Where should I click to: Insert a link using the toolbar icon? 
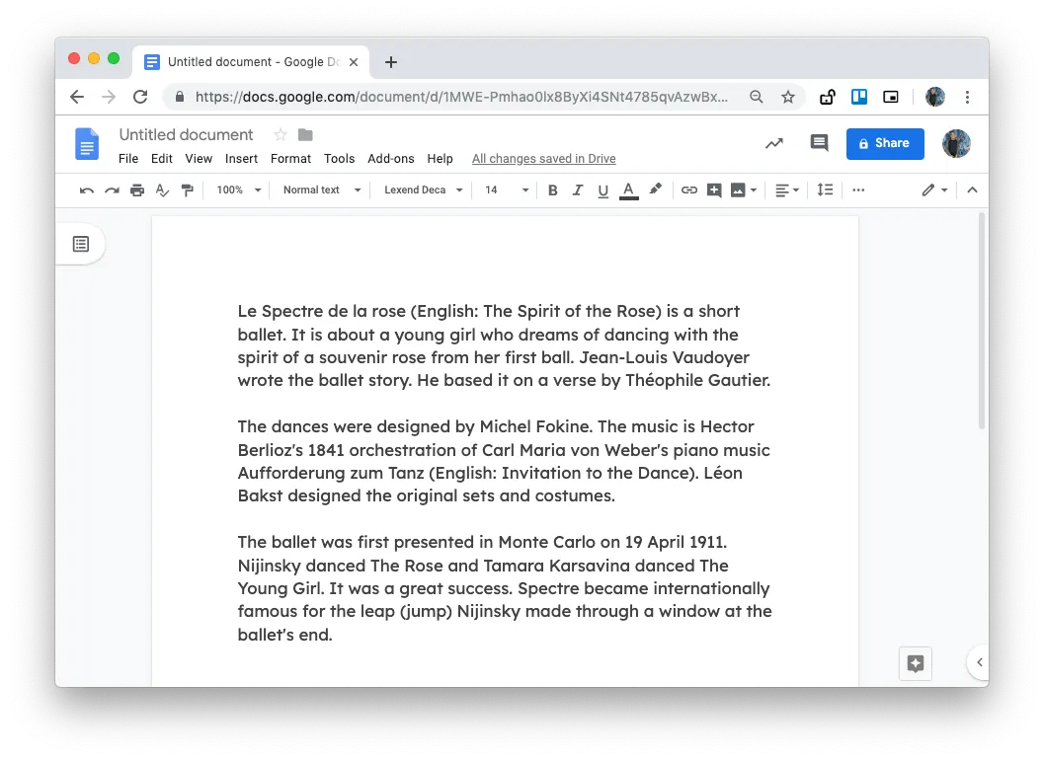(x=688, y=190)
